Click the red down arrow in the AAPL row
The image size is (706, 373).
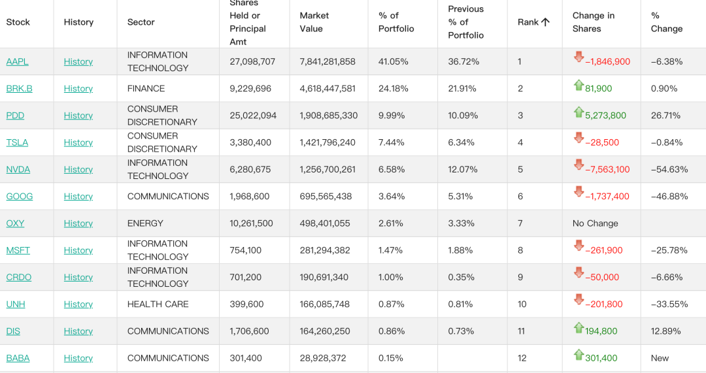[x=579, y=57]
